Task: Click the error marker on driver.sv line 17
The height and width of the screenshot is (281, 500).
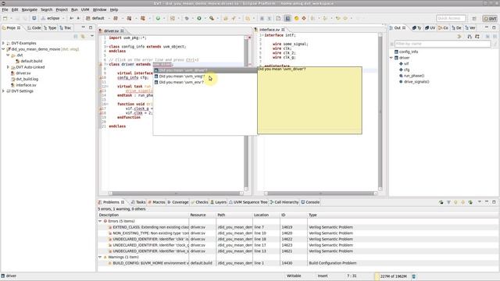Action: click(101, 108)
